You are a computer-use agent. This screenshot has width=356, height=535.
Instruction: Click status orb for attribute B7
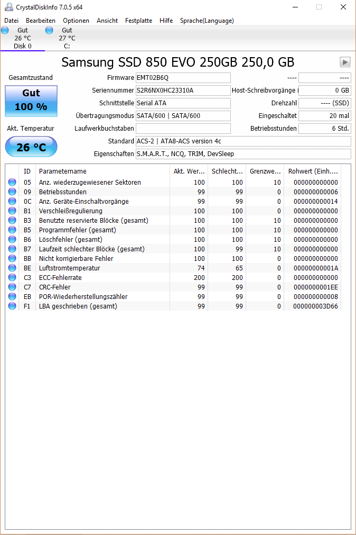click(12, 249)
